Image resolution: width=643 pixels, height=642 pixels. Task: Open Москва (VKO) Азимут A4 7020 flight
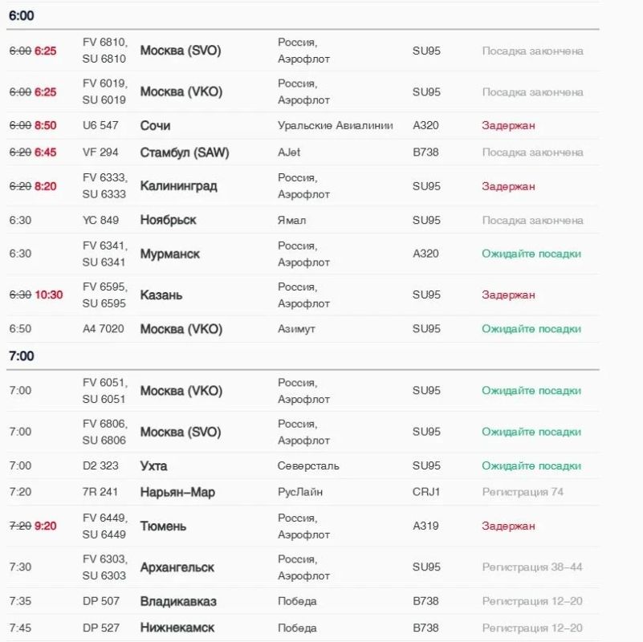point(303,329)
